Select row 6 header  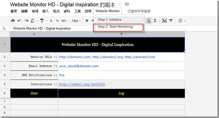click(x=5, y=93)
